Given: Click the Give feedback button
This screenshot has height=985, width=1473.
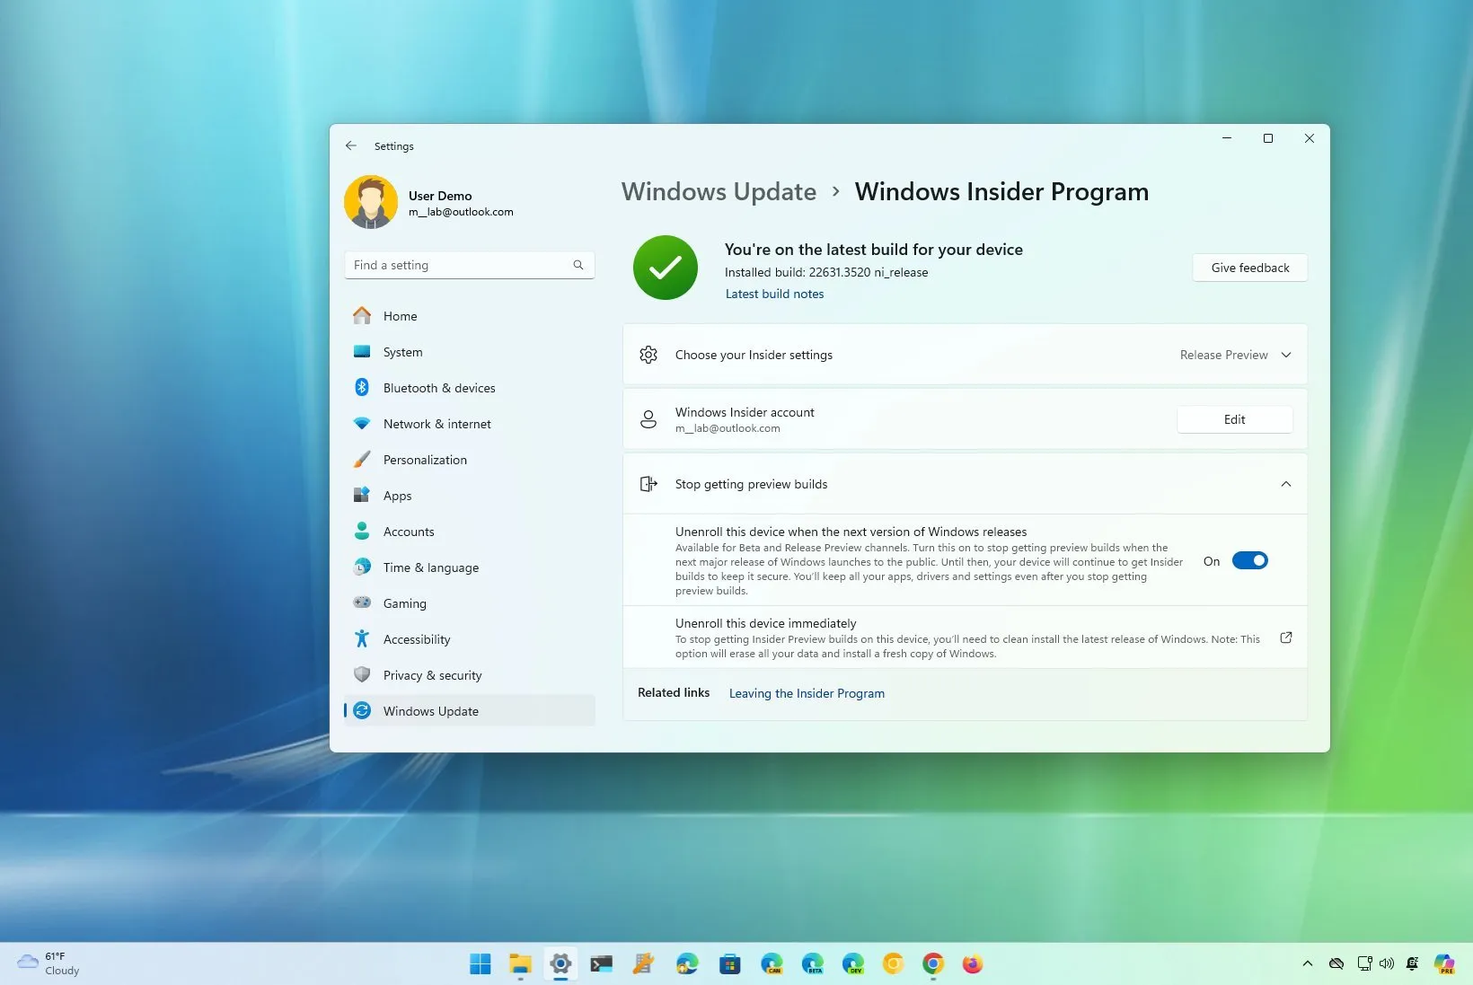Looking at the screenshot, I should pyautogui.click(x=1249, y=268).
